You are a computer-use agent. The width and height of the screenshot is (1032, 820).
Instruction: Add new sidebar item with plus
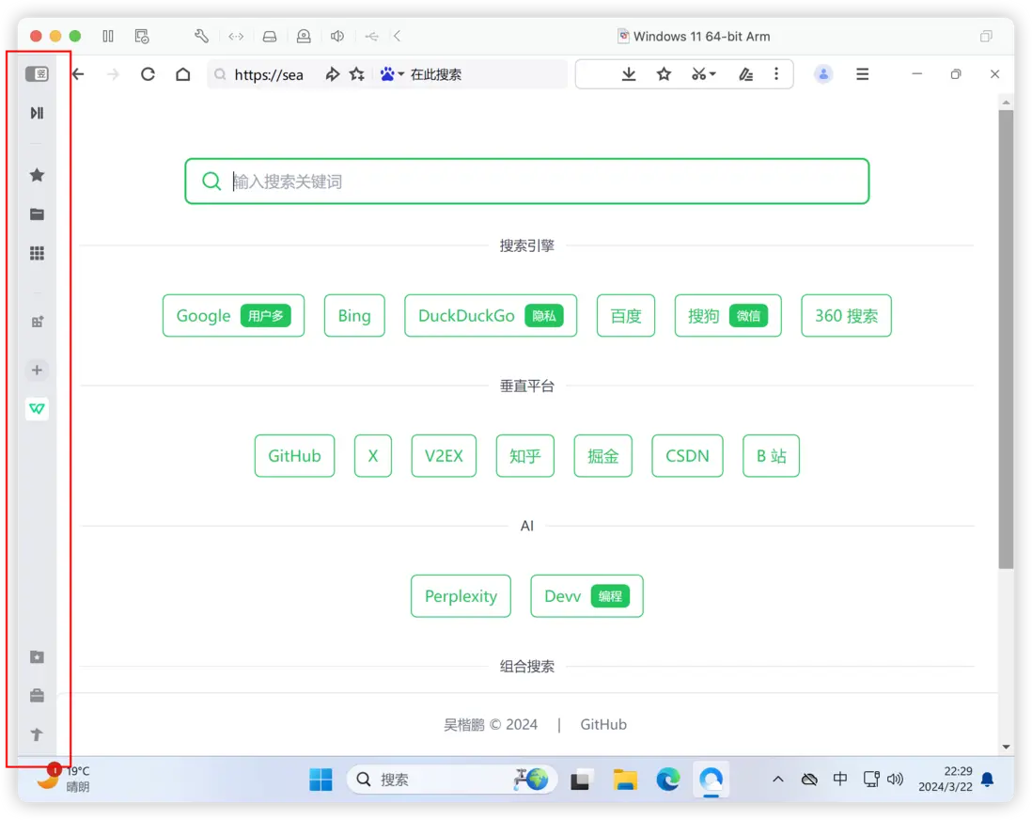click(x=37, y=371)
